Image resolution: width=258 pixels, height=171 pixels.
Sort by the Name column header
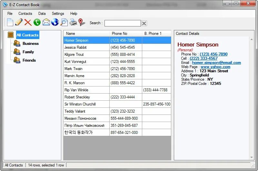[x=86, y=34]
